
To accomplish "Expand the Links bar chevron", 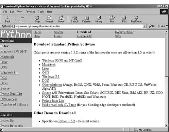I will tap(167, 26).
